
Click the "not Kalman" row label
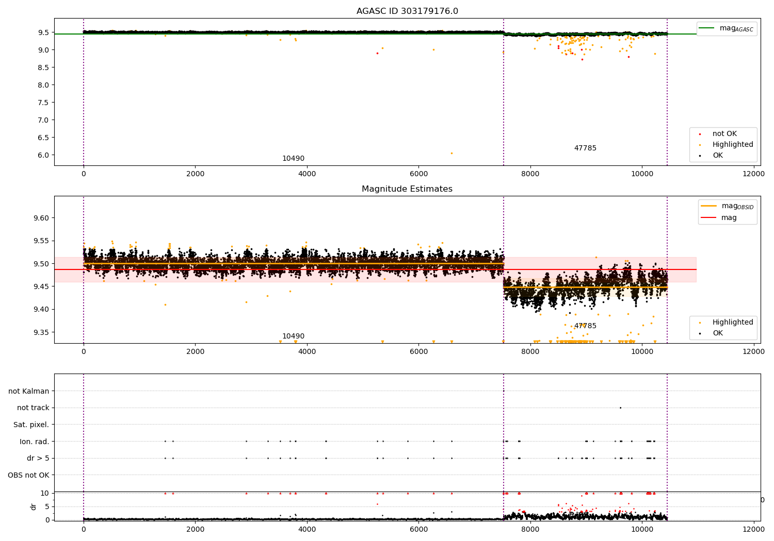[29, 391]
